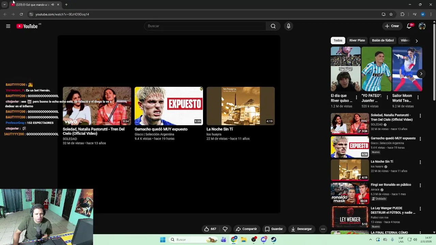The height and width of the screenshot is (245, 436).
Task: Open the YouTube account avatar menu
Action: pos(422,26)
